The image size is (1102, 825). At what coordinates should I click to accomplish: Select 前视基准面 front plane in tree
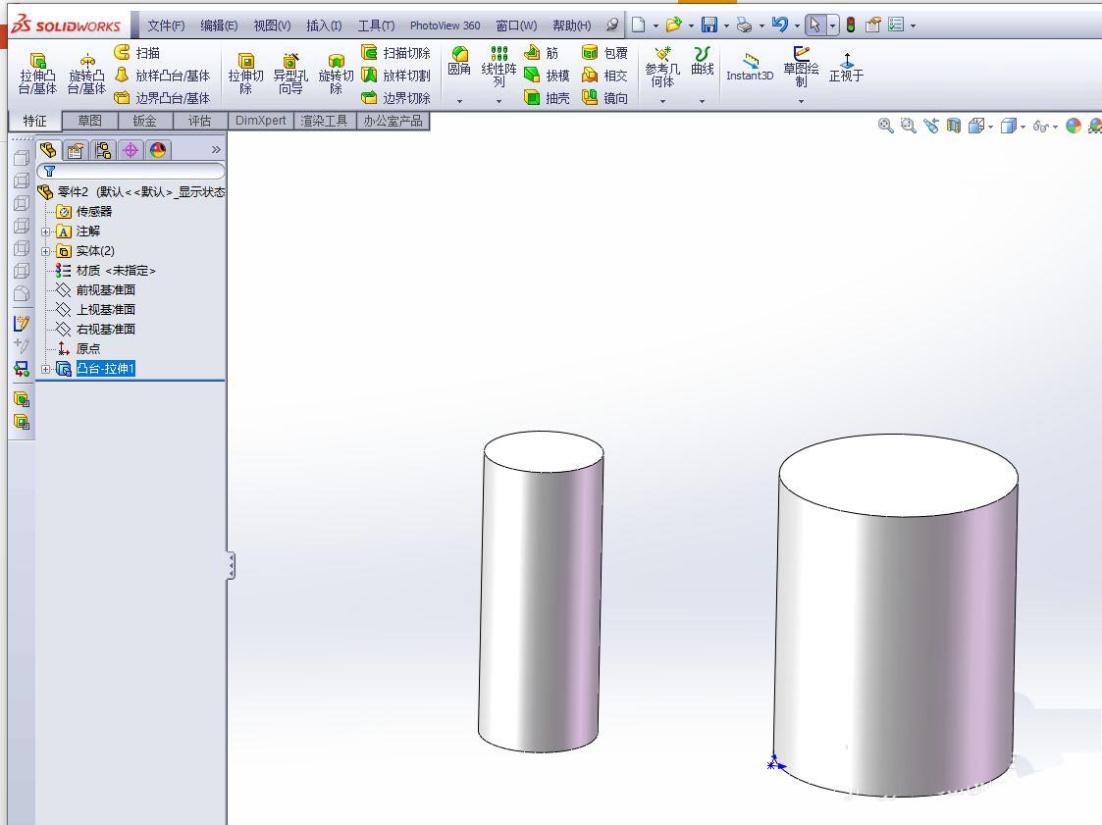[x=105, y=290]
